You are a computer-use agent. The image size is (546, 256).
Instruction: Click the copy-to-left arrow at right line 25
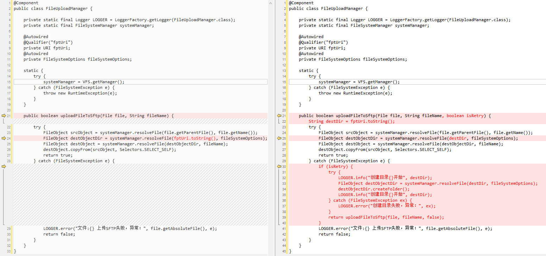[279, 138]
